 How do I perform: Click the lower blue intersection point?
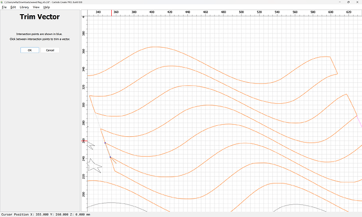(110, 157)
